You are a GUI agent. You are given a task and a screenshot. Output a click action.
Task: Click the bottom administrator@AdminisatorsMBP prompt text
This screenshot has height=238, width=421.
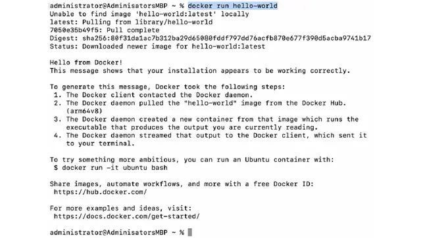(109, 232)
